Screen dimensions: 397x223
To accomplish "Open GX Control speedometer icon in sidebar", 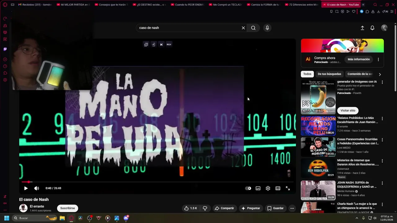I will (x=5, y=19).
